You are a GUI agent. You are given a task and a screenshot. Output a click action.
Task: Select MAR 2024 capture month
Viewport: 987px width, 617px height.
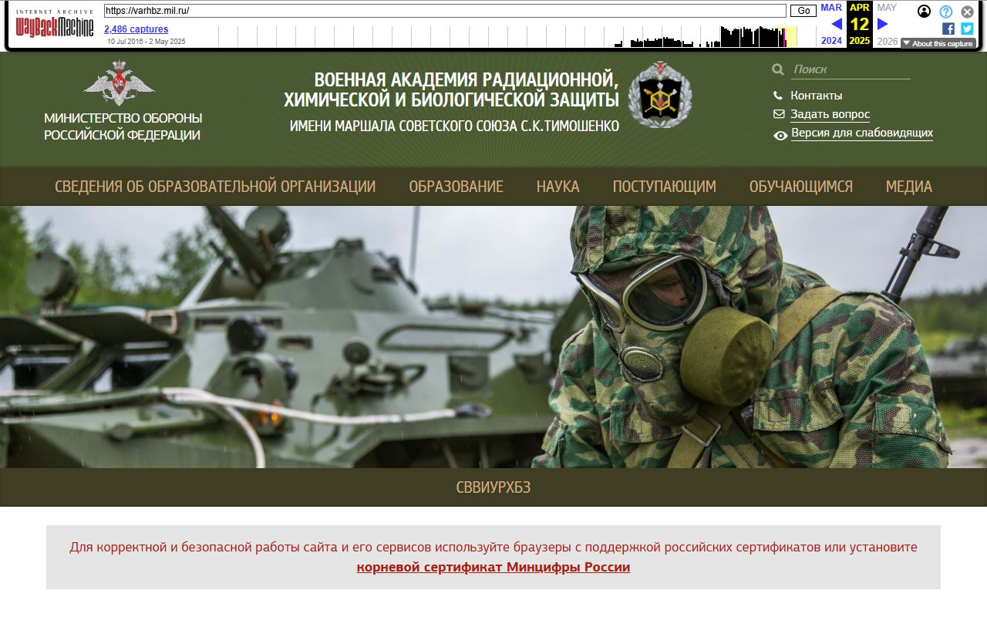point(831,8)
